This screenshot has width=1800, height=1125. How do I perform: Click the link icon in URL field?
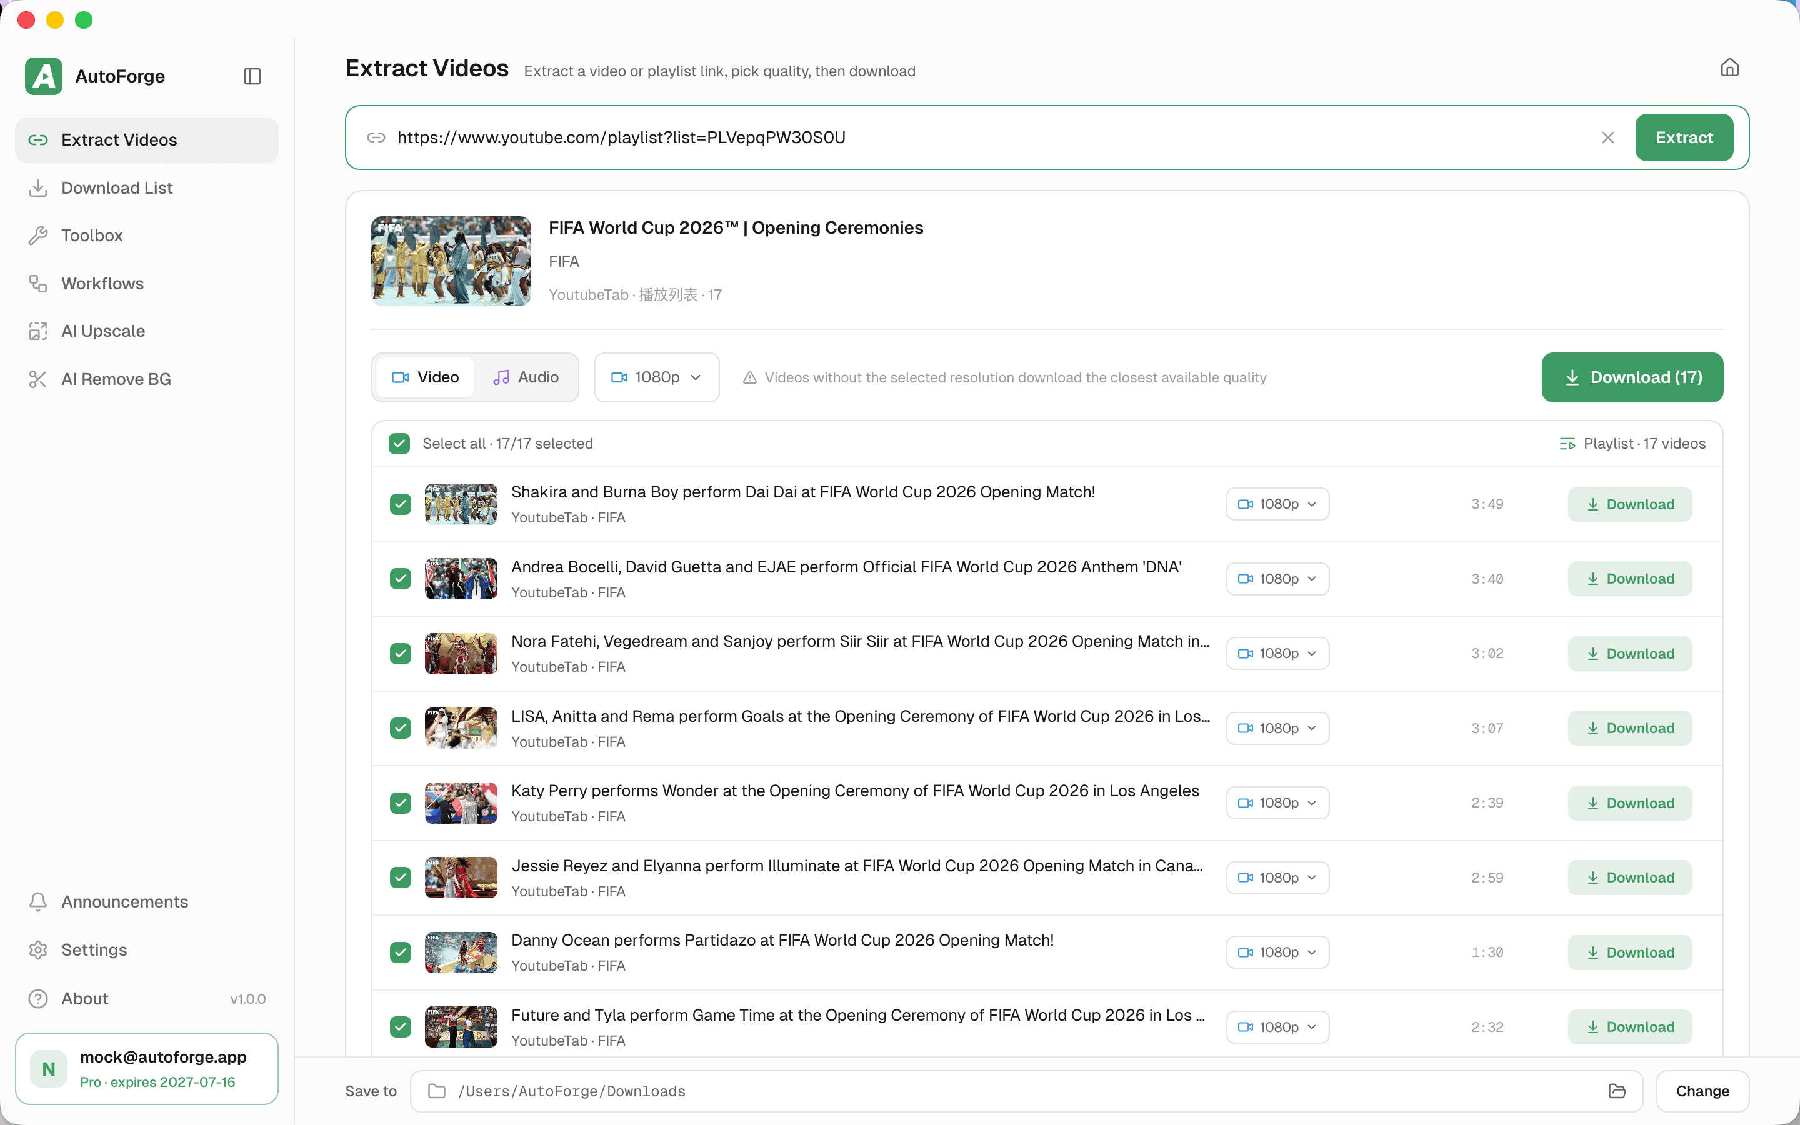(x=376, y=137)
